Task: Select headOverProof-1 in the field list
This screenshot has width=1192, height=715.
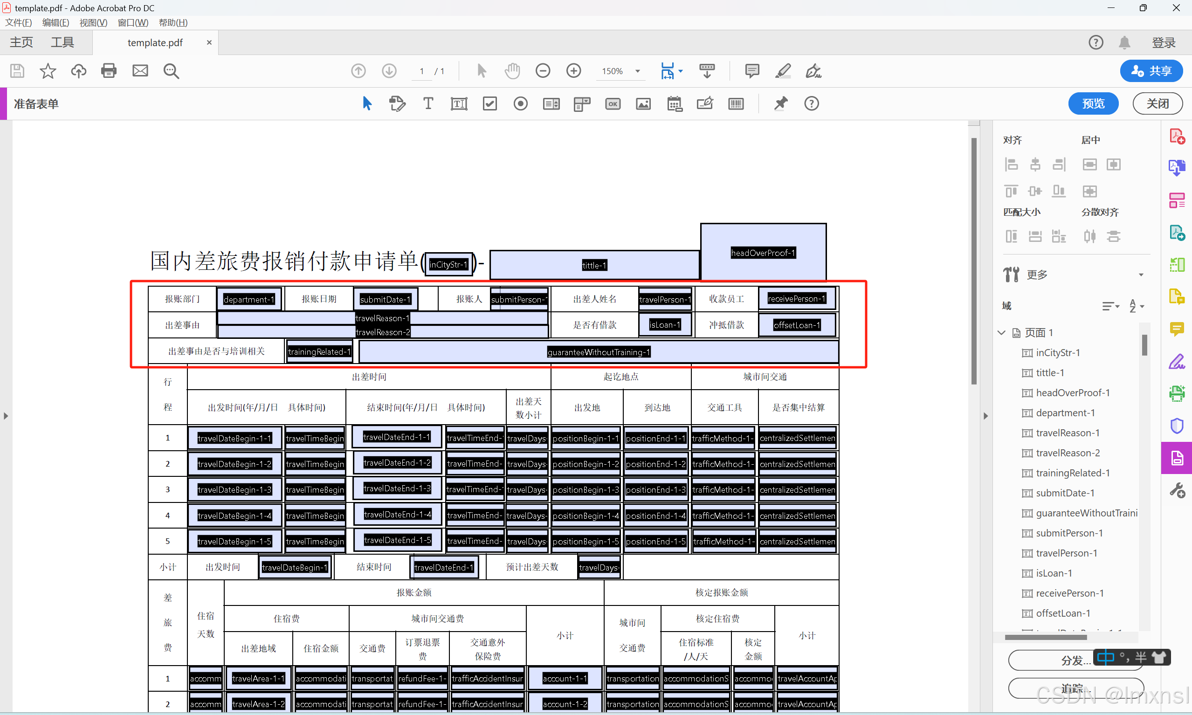Action: click(1073, 392)
